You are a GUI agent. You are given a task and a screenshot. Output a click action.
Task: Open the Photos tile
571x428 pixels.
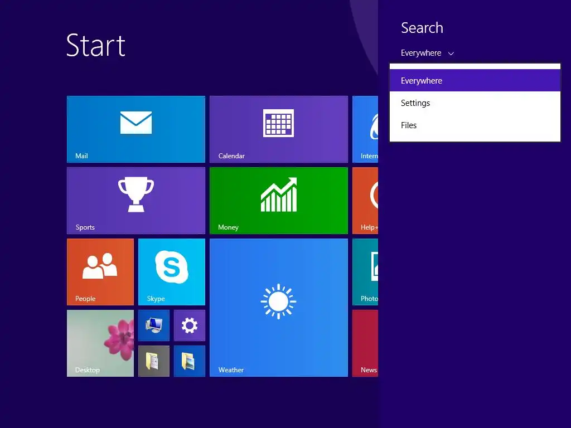tap(365, 272)
